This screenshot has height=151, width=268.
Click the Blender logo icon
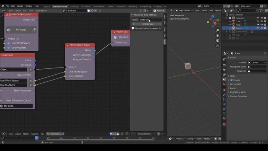tap(3, 6)
